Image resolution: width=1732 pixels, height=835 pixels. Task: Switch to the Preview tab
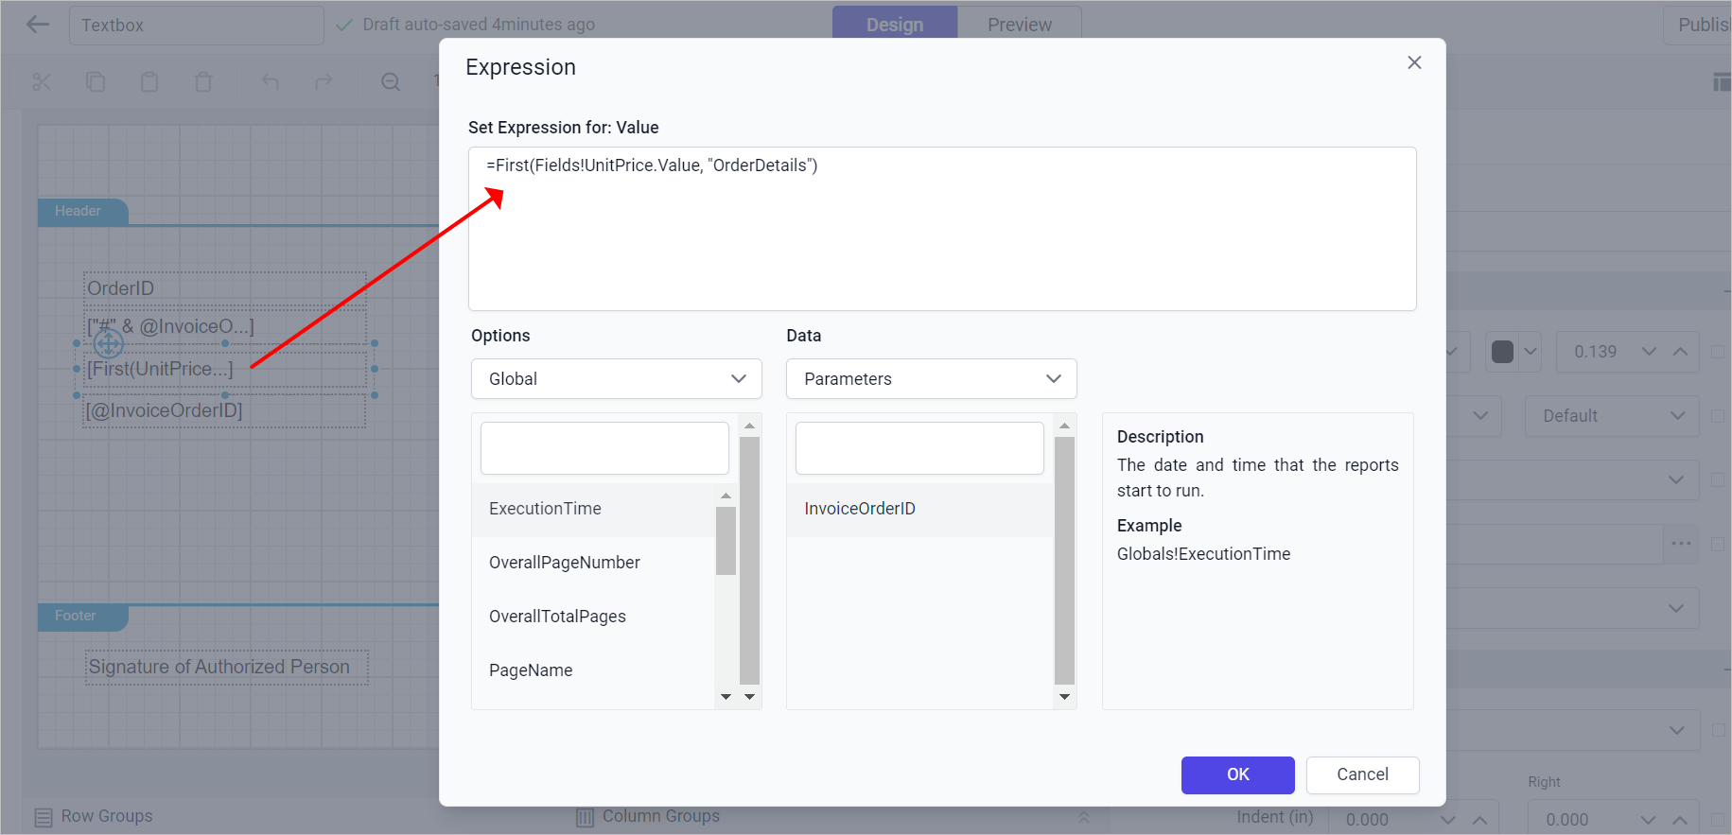1020,25
